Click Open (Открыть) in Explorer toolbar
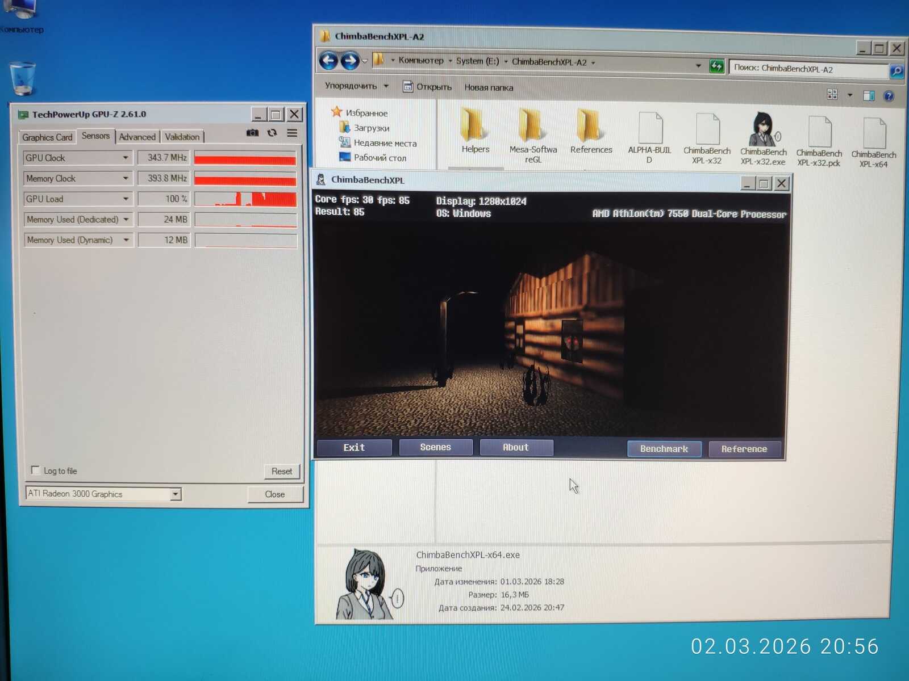This screenshot has width=909, height=681. coord(427,87)
